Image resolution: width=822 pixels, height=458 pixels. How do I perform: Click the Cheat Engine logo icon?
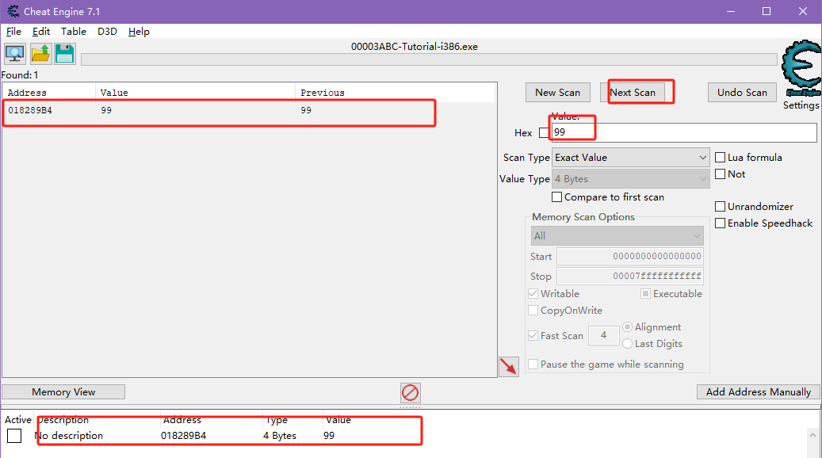pyautogui.click(x=801, y=68)
